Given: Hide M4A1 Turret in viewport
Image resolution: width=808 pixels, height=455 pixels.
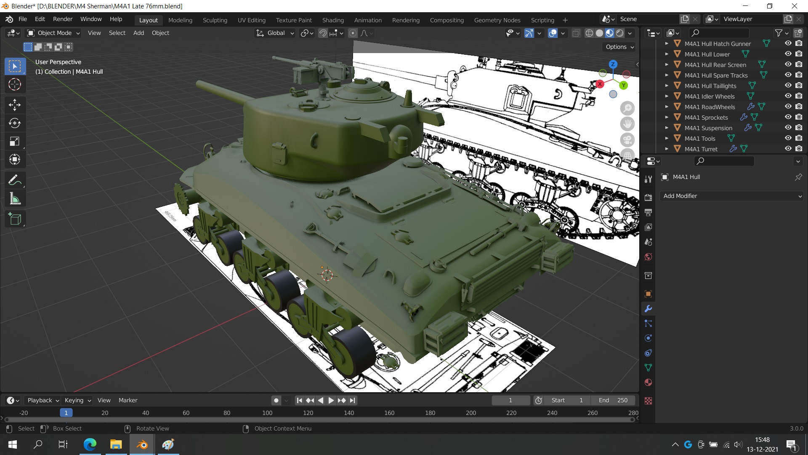Looking at the screenshot, I should [x=788, y=149].
